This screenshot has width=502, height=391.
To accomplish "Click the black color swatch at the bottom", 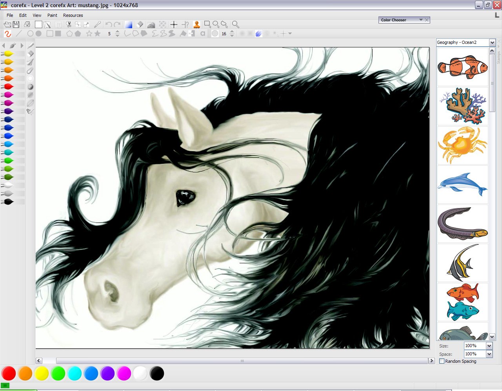I will 157,373.
